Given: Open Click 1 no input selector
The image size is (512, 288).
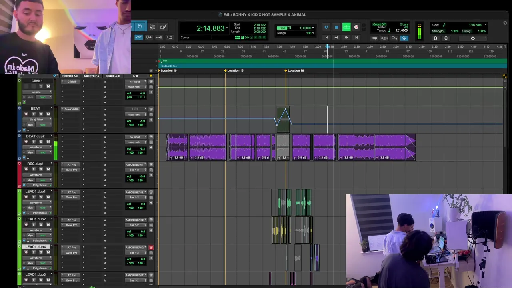Looking at the screenshot, I should point(136,82).
